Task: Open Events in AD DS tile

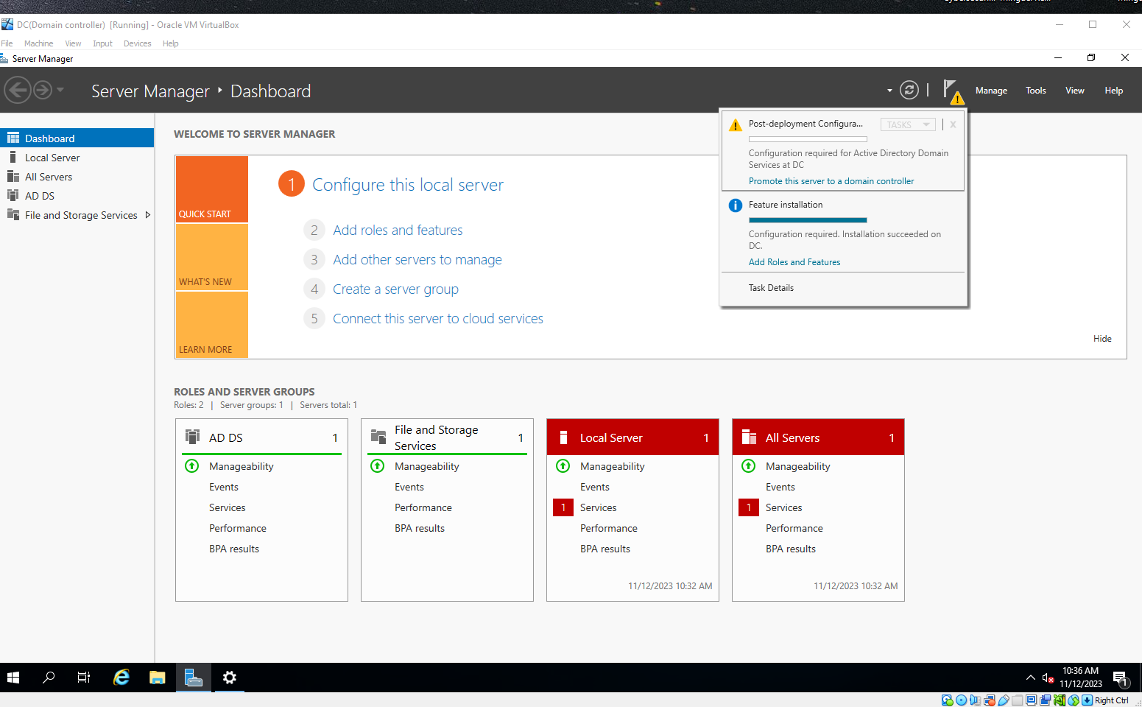Action: pos(224,487)
